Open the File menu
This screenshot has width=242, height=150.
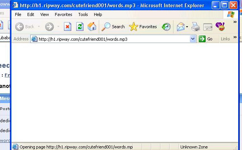click(x=18, y=14)
